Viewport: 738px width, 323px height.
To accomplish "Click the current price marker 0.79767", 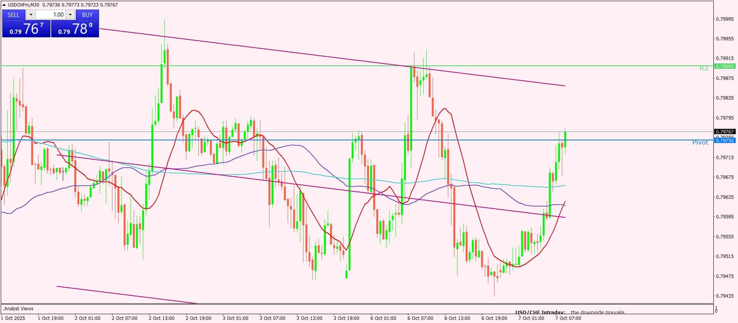I will point(725,132).
